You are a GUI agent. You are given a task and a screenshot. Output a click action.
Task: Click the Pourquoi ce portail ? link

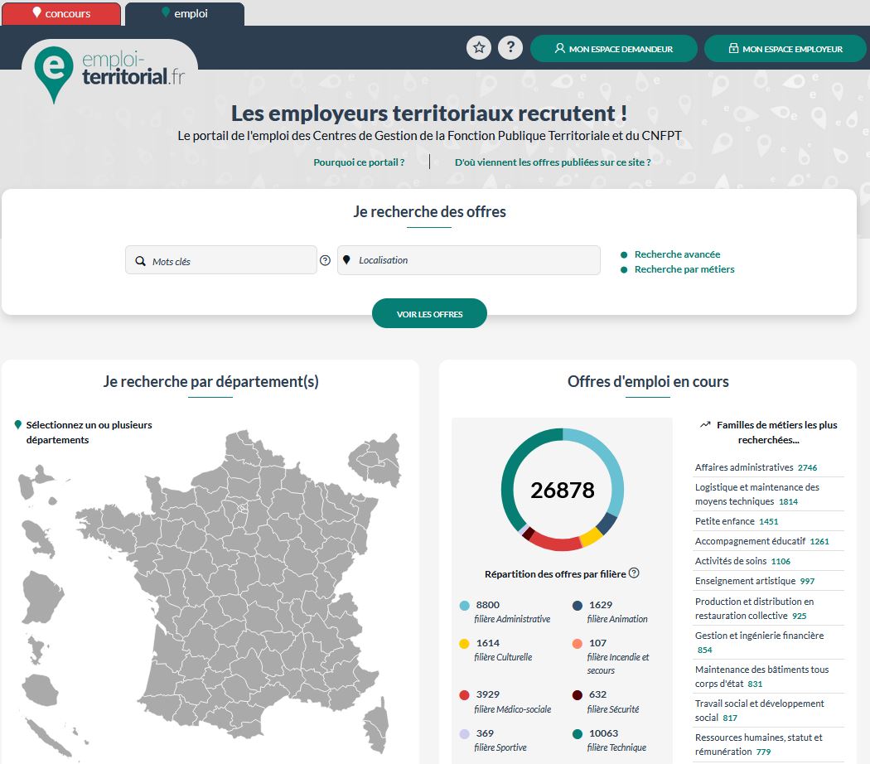[x=359, y=162]
